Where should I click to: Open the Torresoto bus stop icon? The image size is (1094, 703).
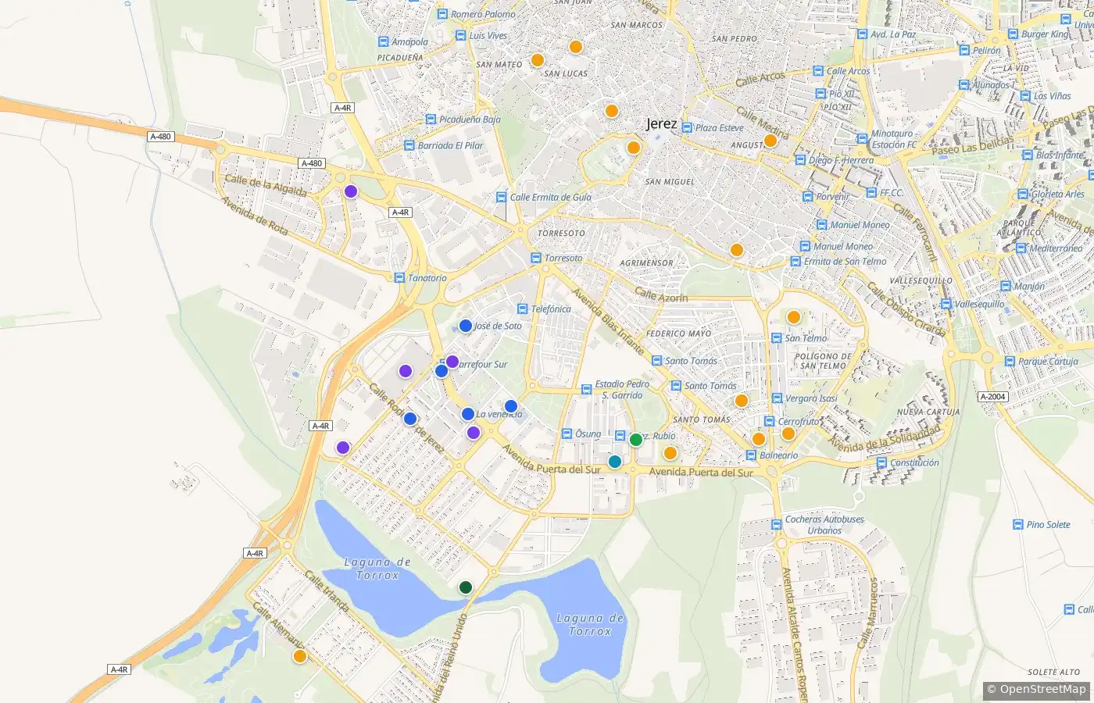click(x=536, y=258)
